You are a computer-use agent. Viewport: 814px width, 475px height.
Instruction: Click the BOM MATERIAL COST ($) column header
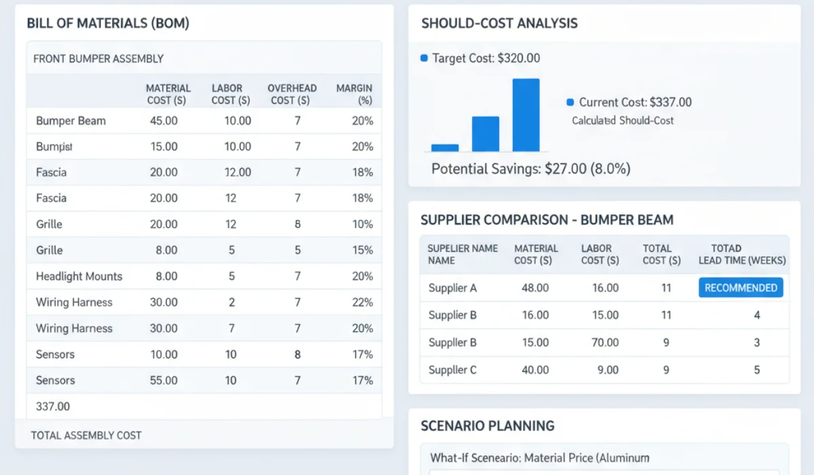(168, 94)
